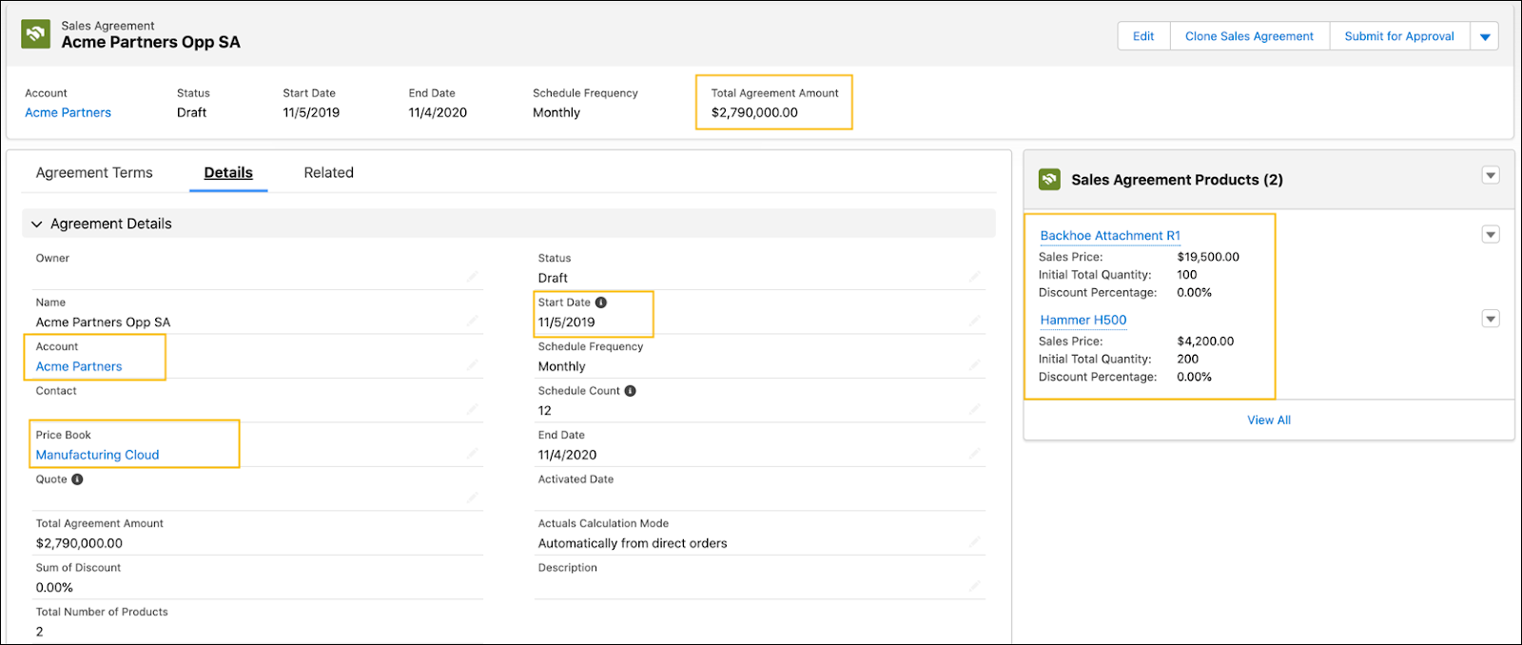This screenshot has width=1522, height=645.
Task: Click the Start Date 11/5/2019 in details
Action: [566, 322]
